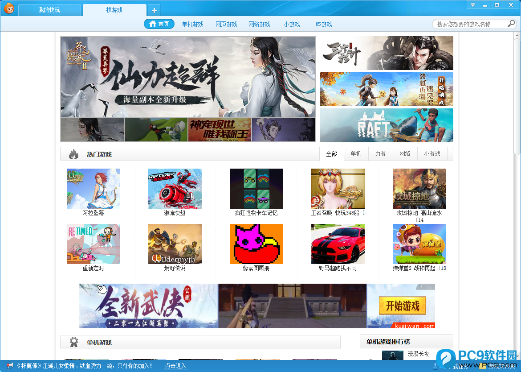Select 页游 filter in hot games
This screenshot has width=521, height=372.
(x=380, y=154)
